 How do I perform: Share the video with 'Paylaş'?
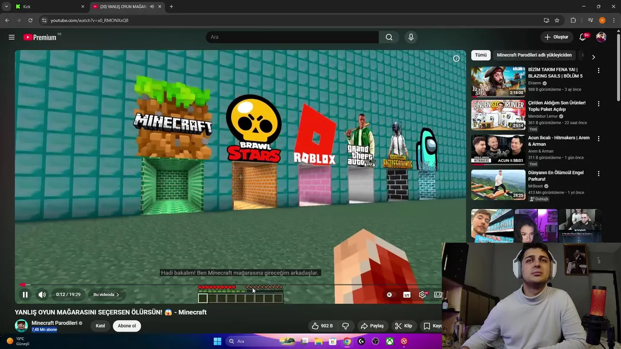click(372, 326)
